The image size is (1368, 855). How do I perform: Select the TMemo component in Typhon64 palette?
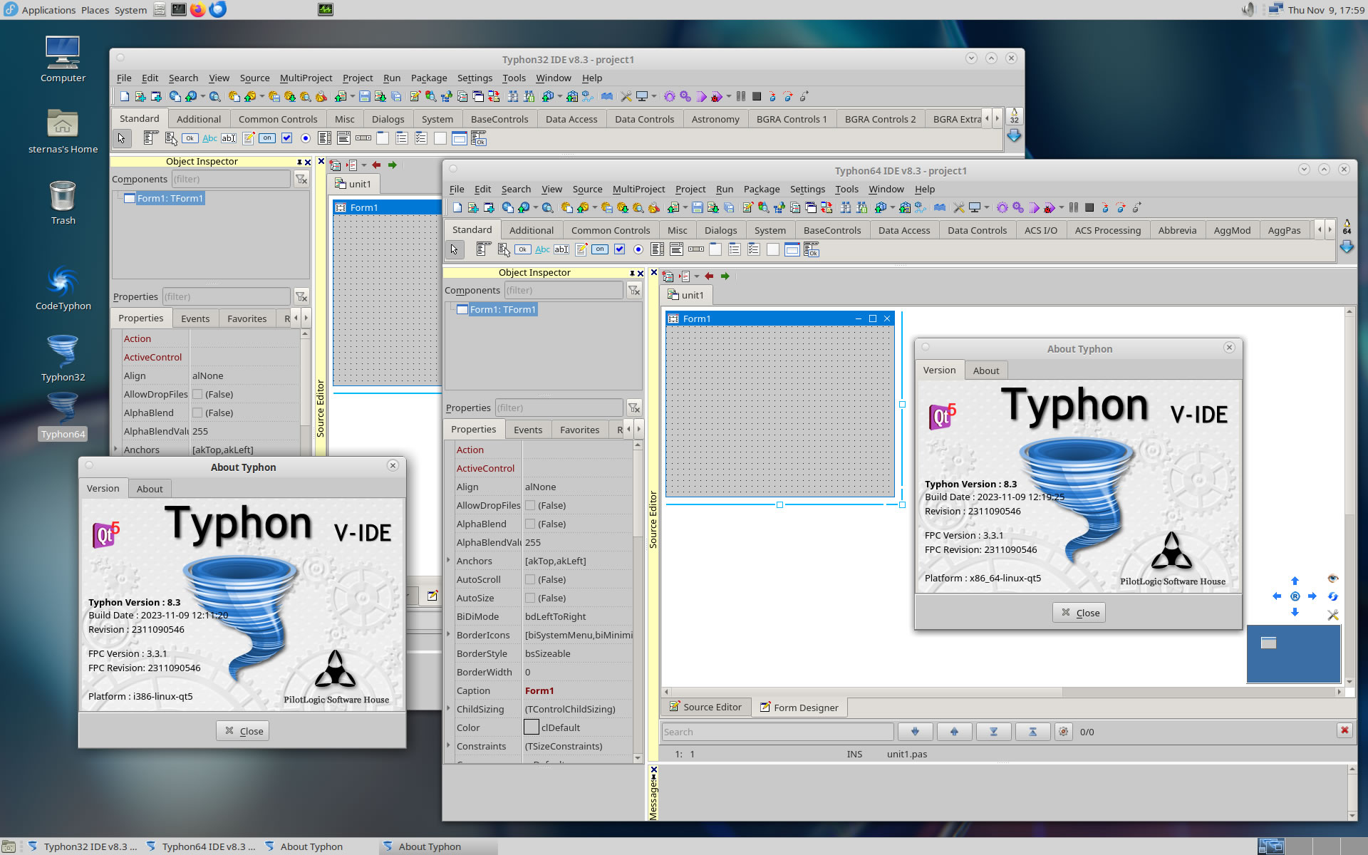(x=581, y=249)
